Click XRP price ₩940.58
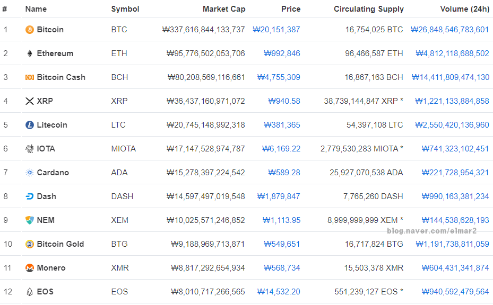 [x=284, y=101]
